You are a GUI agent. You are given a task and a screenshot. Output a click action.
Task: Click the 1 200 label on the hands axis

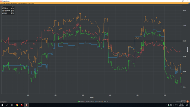coord(164,95)
